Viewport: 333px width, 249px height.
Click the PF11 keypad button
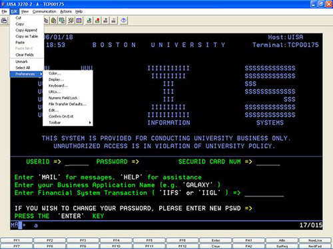(x=149, y=246)
